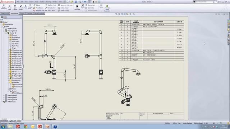Apply Auto Balloon to the view

(38, 8)
